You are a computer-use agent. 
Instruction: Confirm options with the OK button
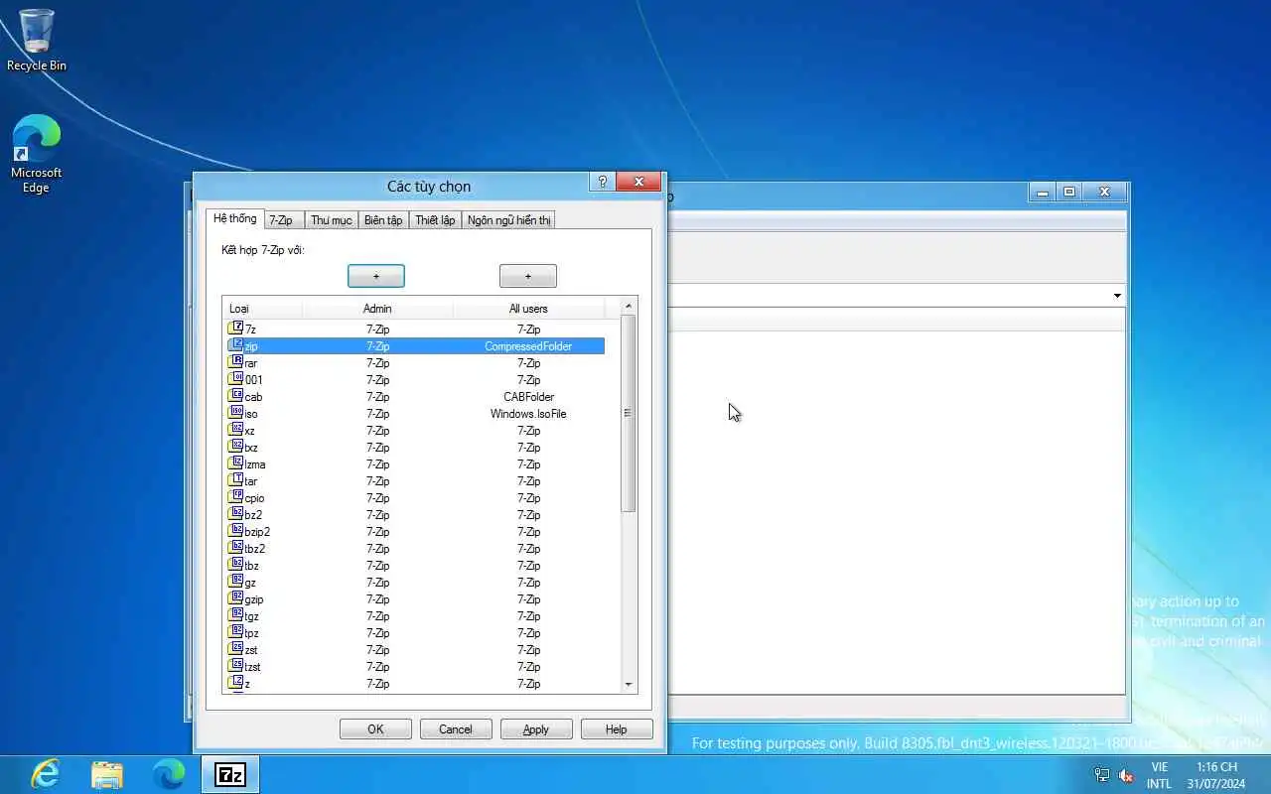[375, 729]
